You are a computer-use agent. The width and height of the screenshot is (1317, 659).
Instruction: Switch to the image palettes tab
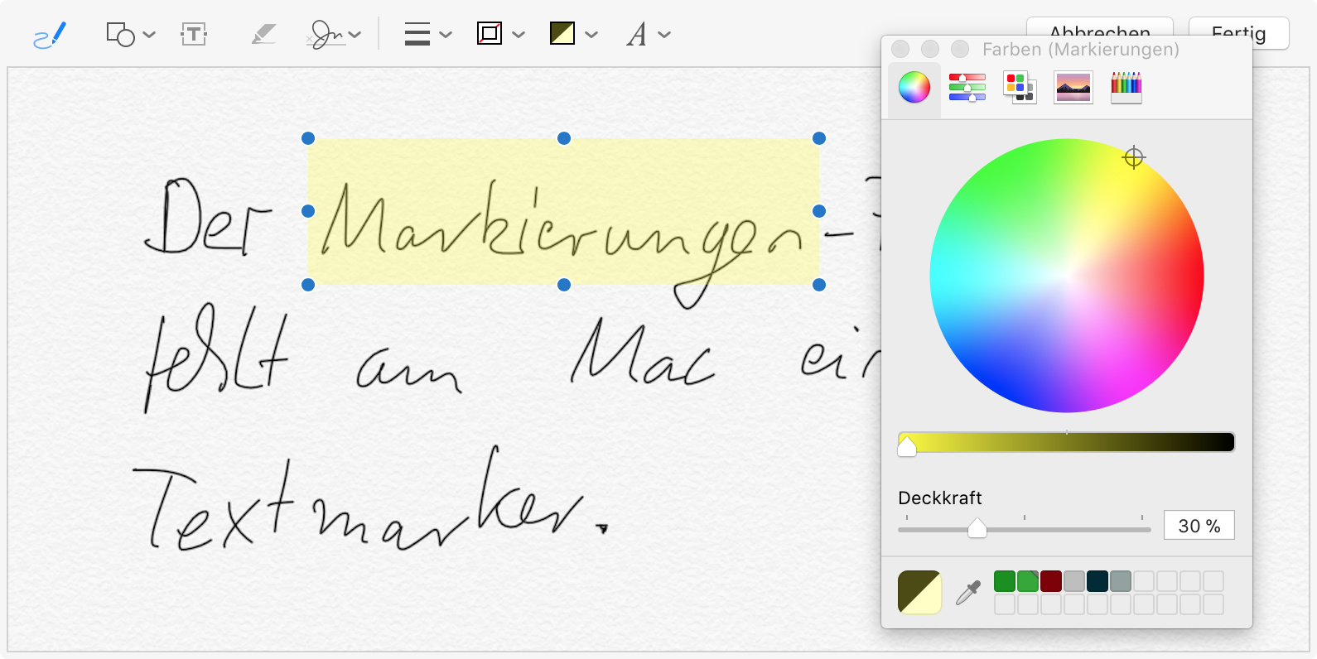click(1073, 87)
